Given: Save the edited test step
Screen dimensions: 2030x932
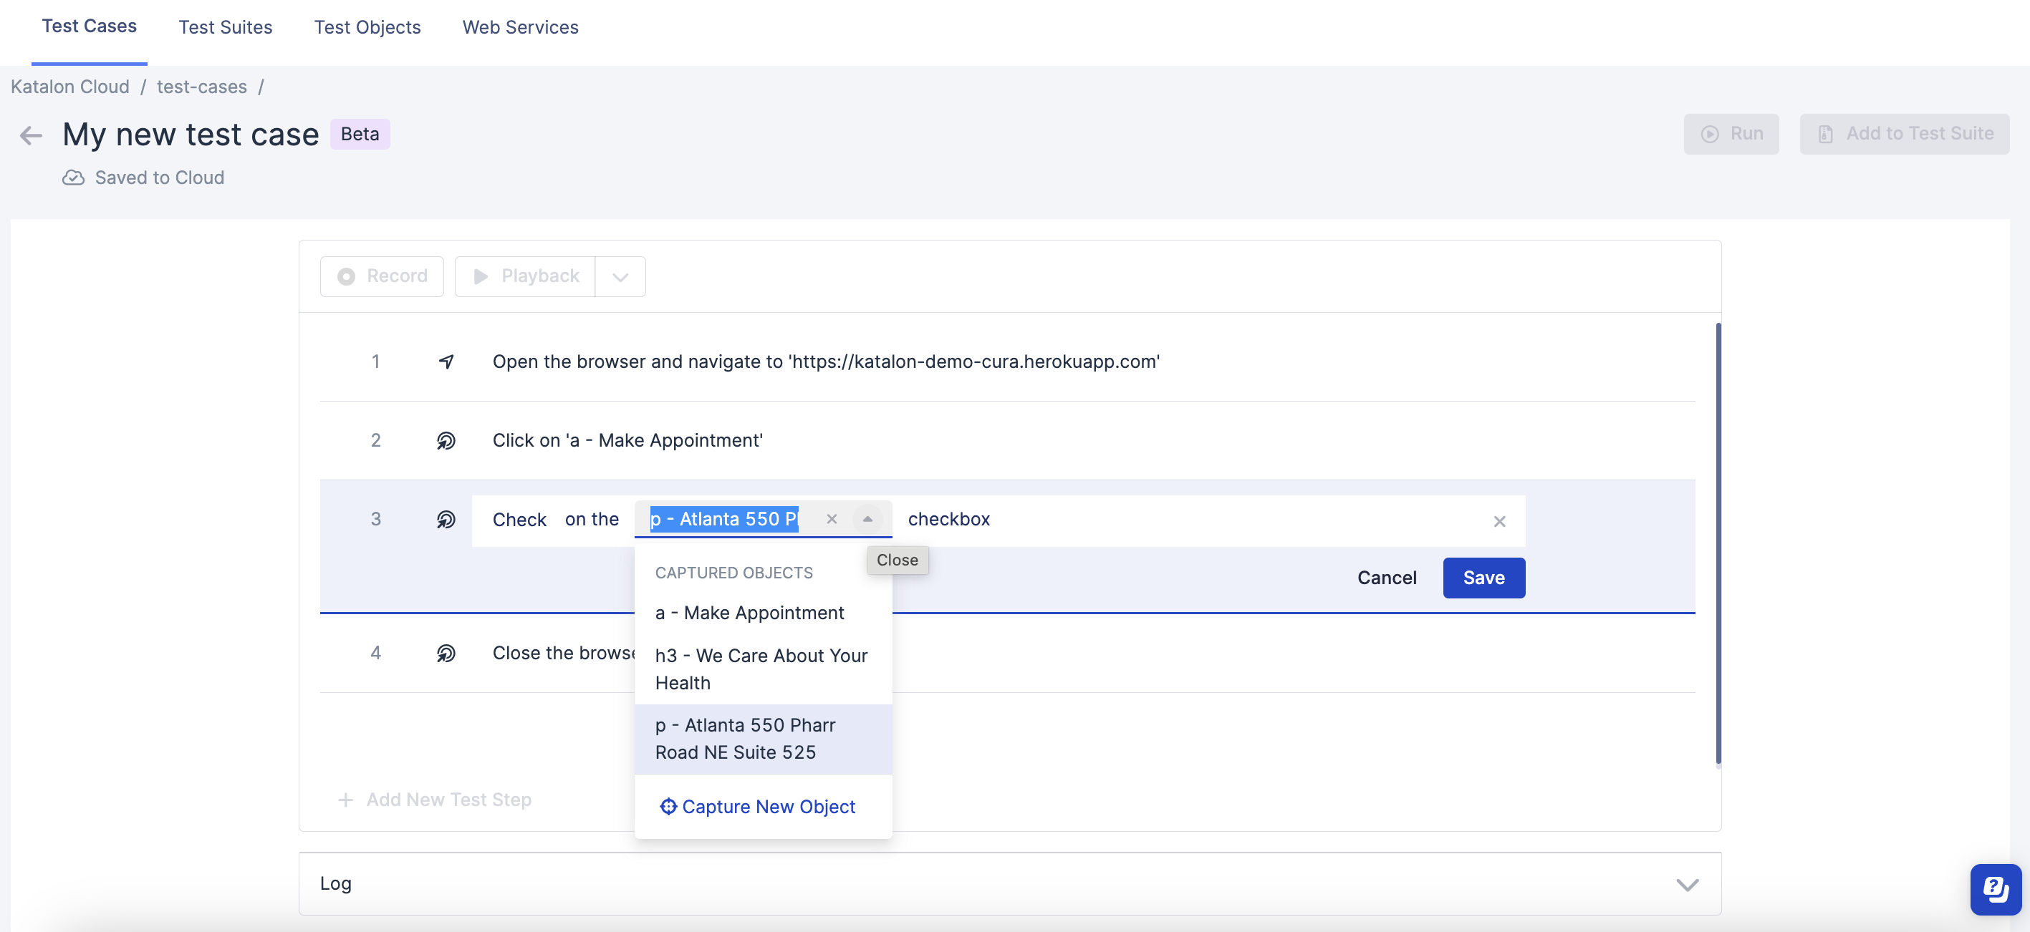Looking at the screenshot, I should 1484,578.
